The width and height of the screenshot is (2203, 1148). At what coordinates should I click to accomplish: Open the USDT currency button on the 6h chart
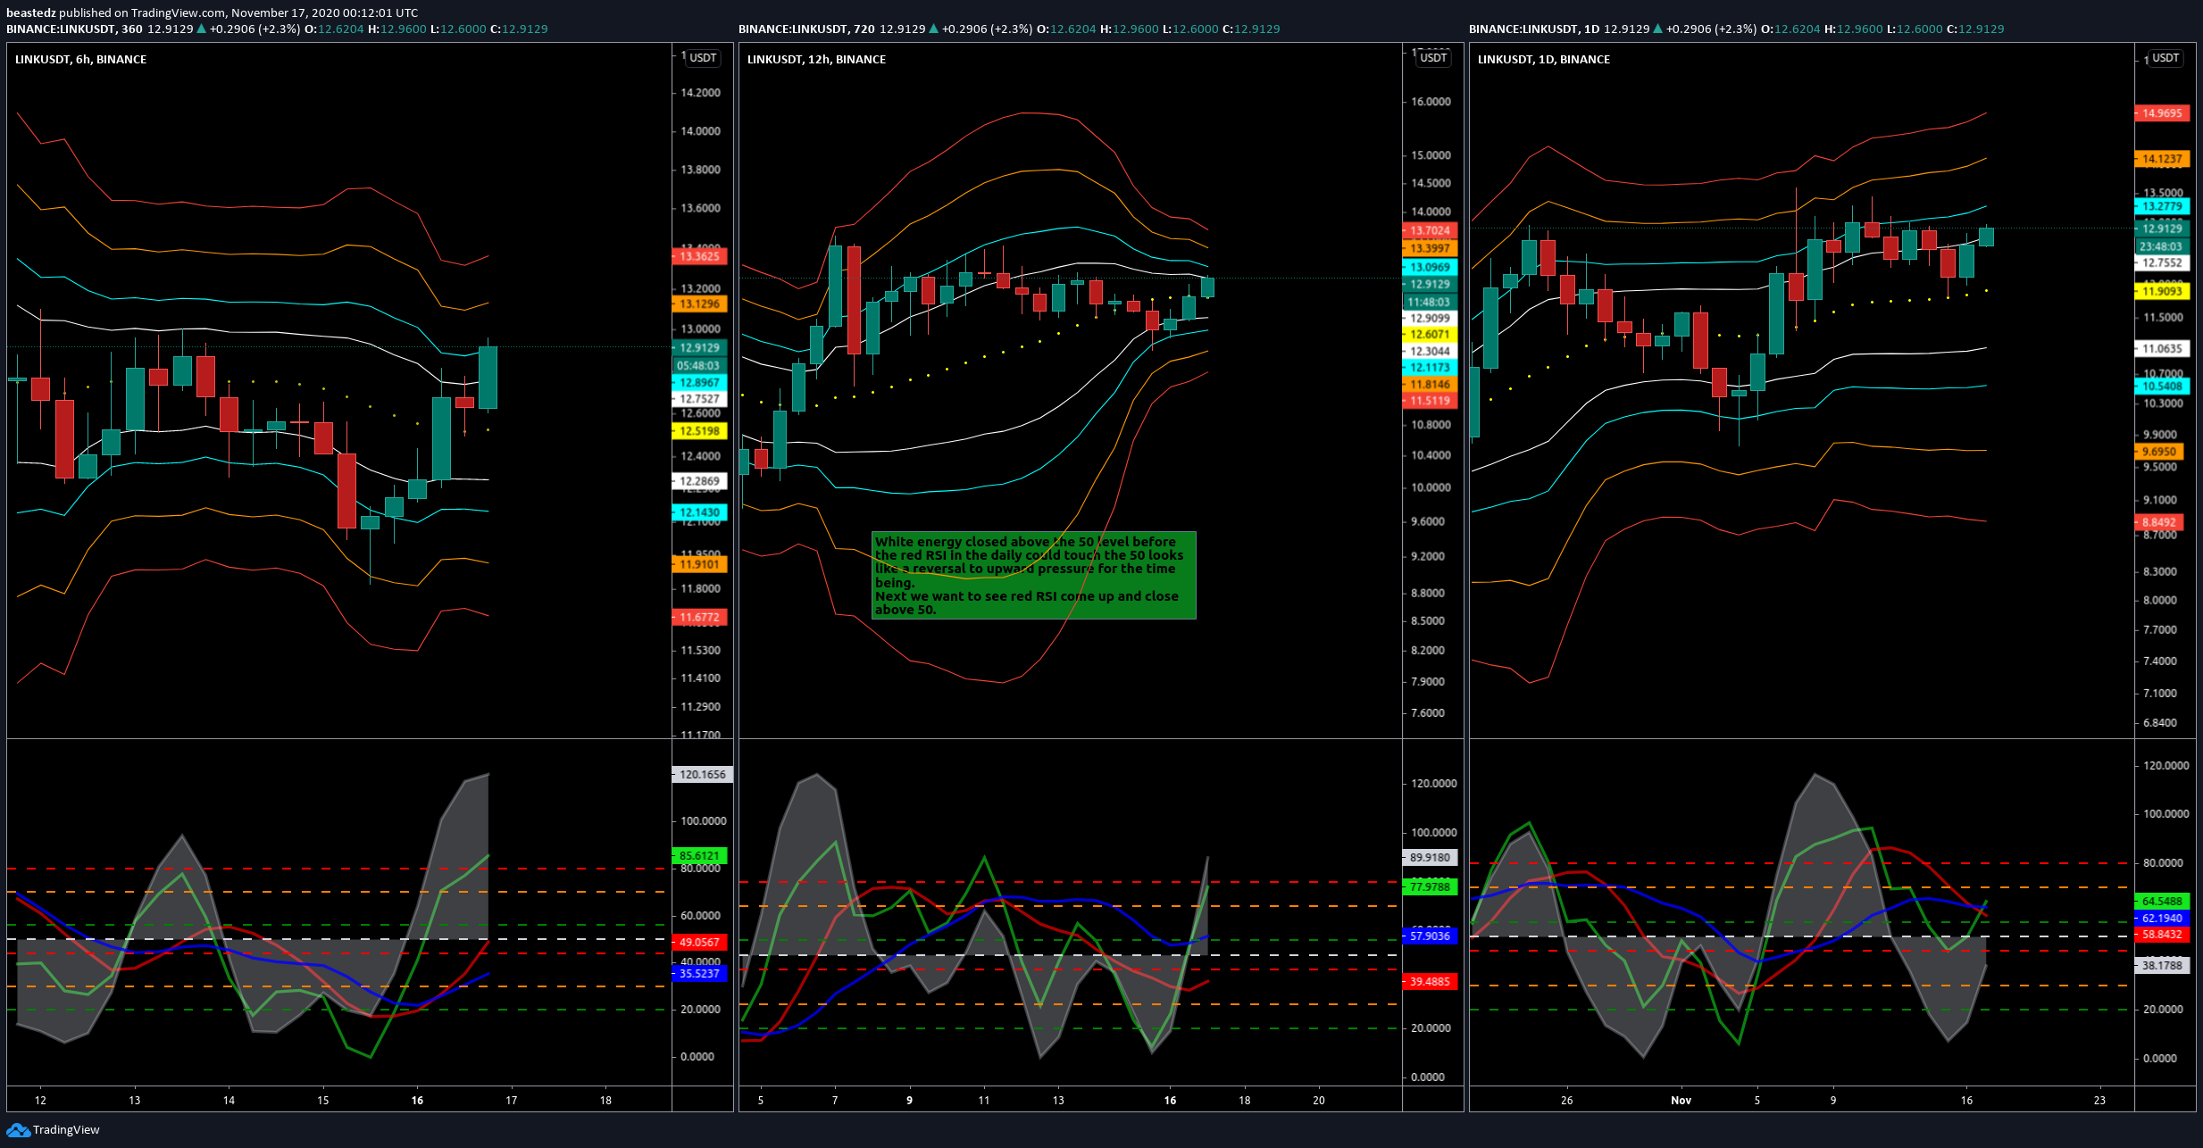(x=703, y=58)
